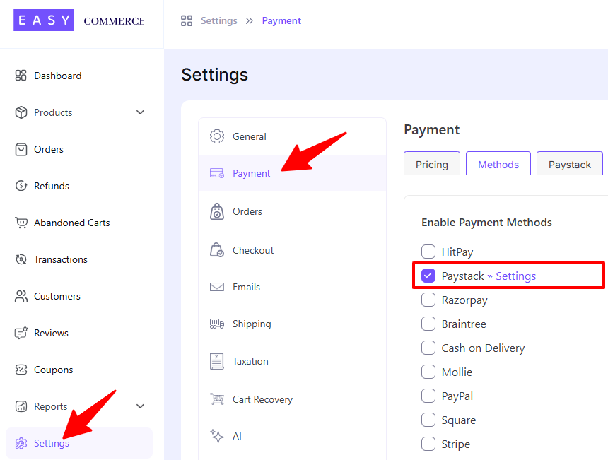Viewport: 608px width, 460px height.
Task: Open Cart Recovery settings section
Action: (293, 399)
